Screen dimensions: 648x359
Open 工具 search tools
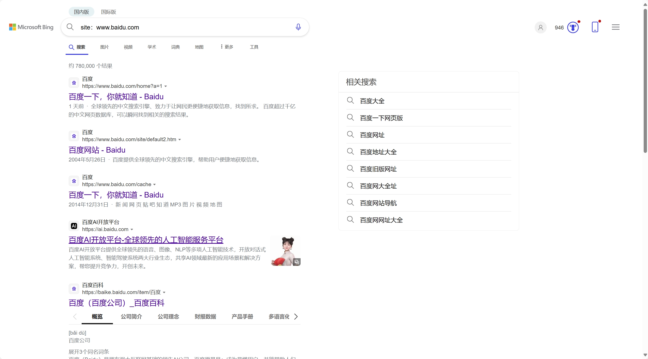point(254,47)
